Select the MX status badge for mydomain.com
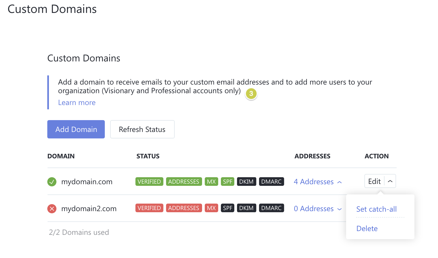The height and width of the screenshot is (258, 438). pos(211,182)
